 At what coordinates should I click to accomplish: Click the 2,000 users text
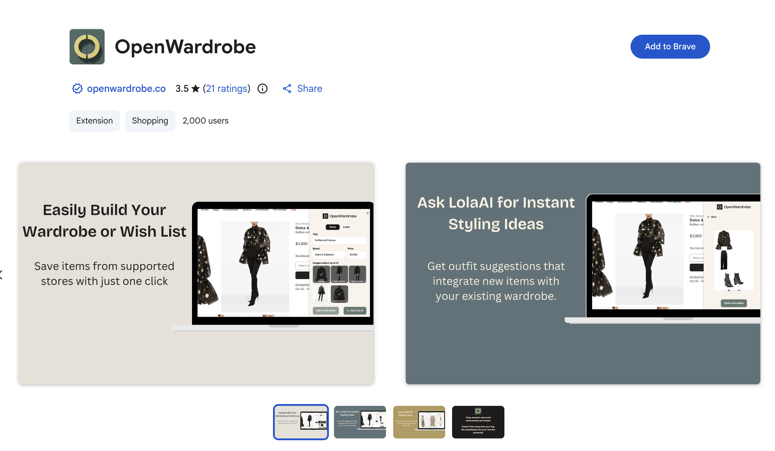click(x=205, y=121)
